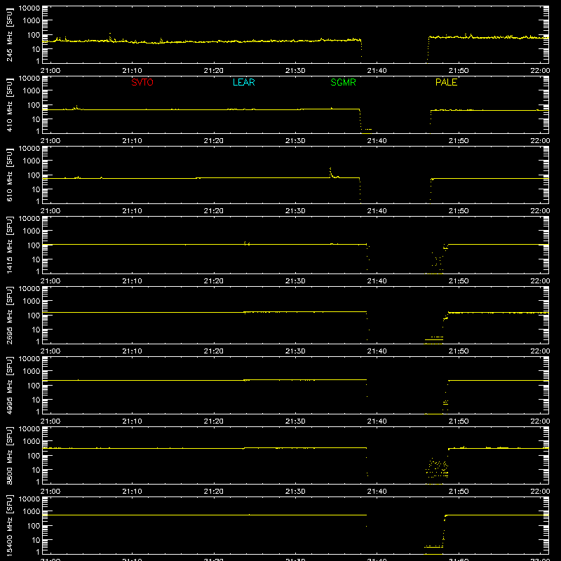Click the 21:40 tick under 610 MHz plot
Screen dimensions: 561x561
[377, 211]
